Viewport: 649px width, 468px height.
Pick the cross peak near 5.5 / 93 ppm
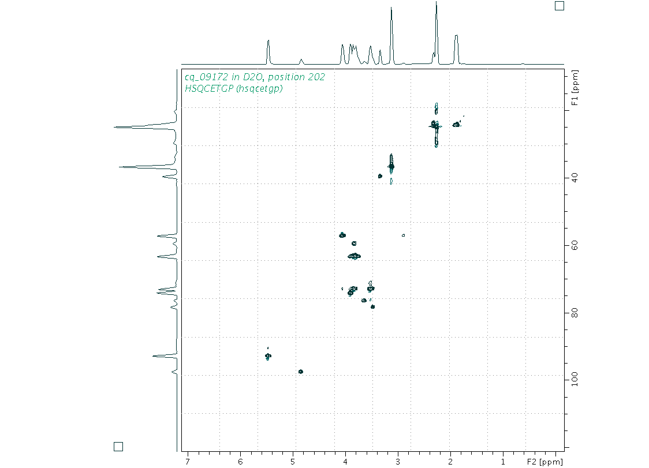pyautogui.click(x=268, y=355)
